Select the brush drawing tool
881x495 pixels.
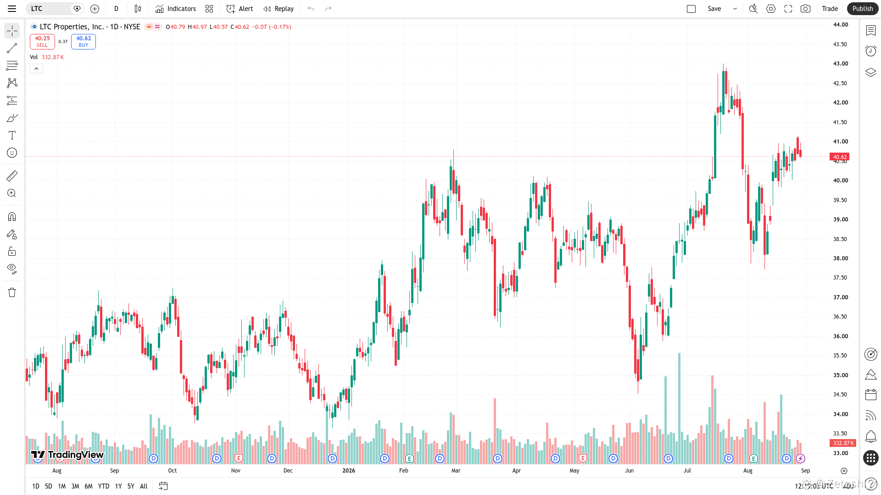pyautogui.click(x=12, y=118)
